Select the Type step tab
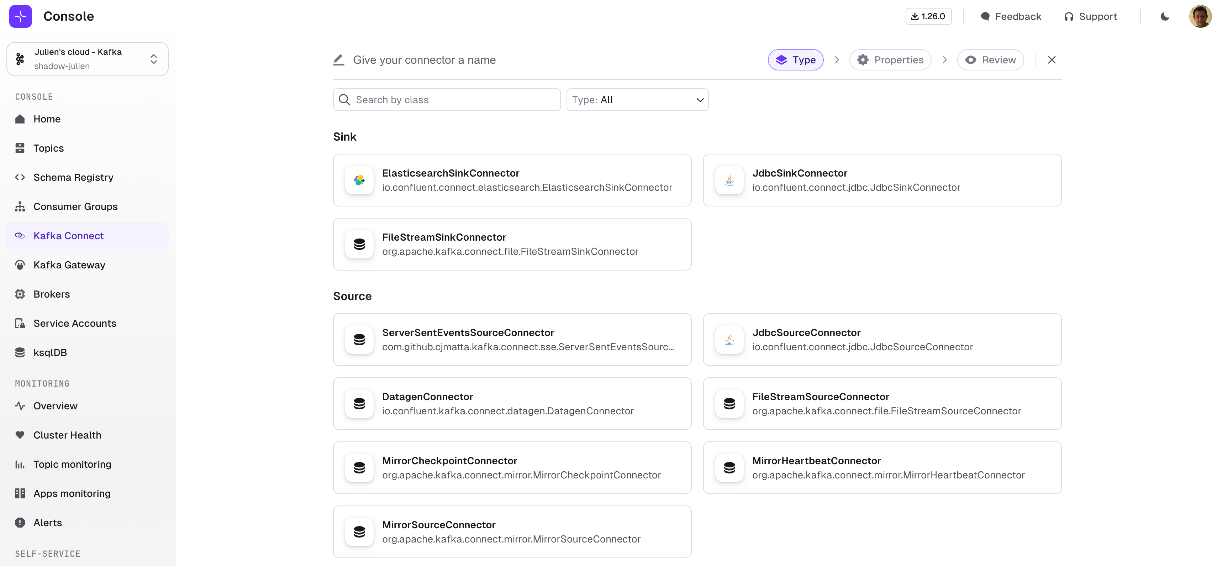 coord(796,60)
